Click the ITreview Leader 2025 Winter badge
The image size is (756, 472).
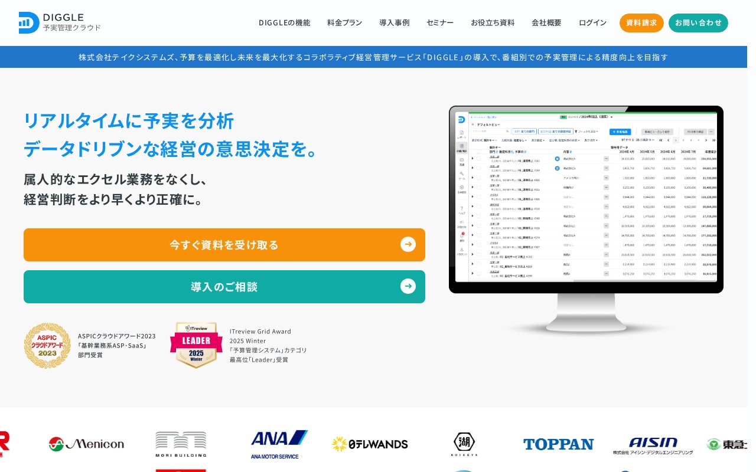(x=196, y=345)
